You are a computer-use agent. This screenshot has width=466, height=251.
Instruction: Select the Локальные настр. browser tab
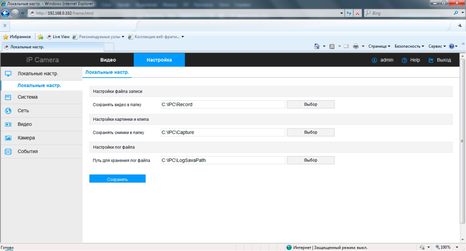[53, 47]
